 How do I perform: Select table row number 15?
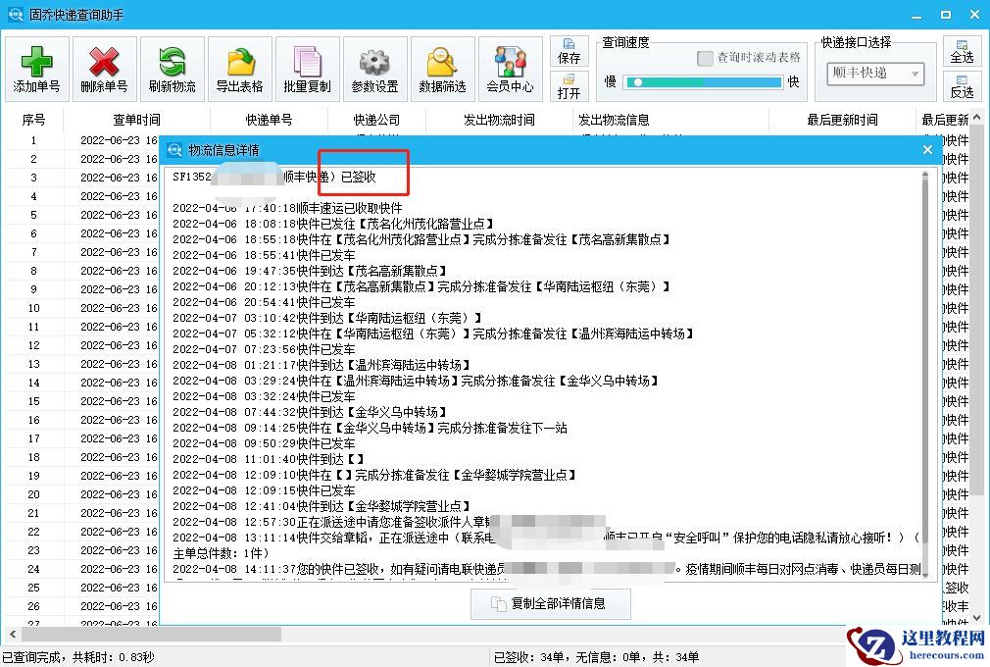[x=33, y=401]
